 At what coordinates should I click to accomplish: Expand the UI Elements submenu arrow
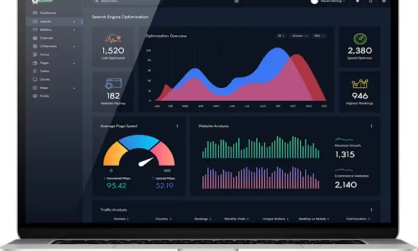pos(74,46)
